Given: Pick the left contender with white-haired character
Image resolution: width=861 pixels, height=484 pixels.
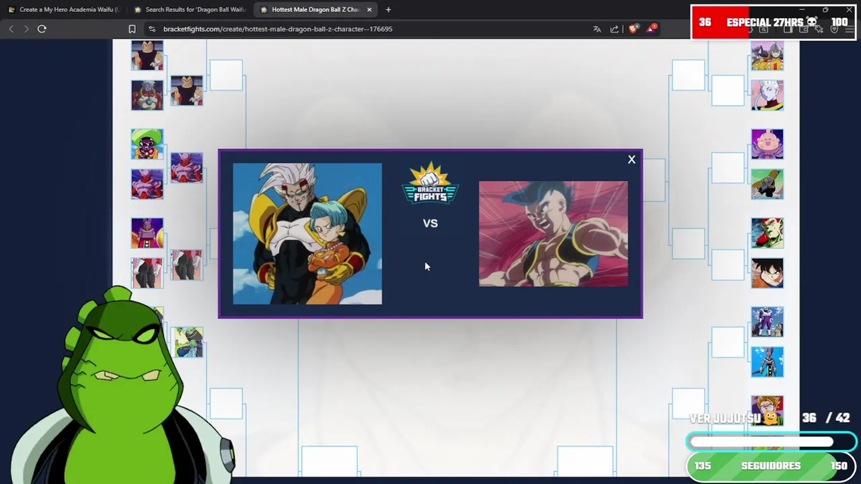Looking at the screenshot, I should coord(307,233).
